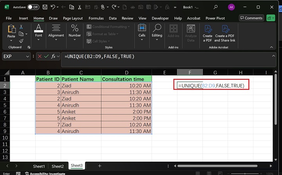Expand the Number format group dropdown

coord(74,40)
